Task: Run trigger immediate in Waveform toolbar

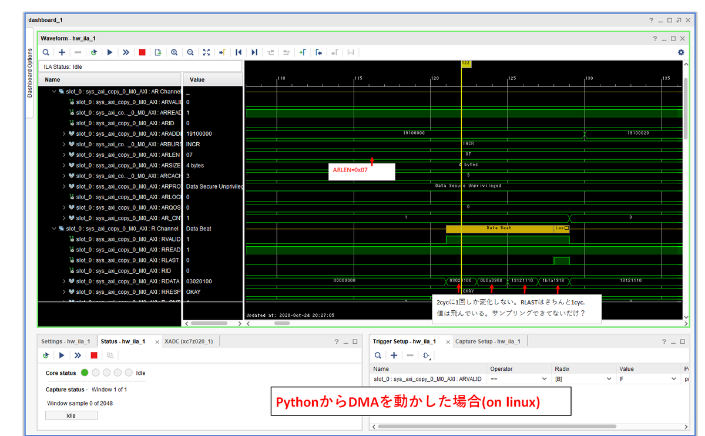Action: pyautogui.click(x=126, y=52)
